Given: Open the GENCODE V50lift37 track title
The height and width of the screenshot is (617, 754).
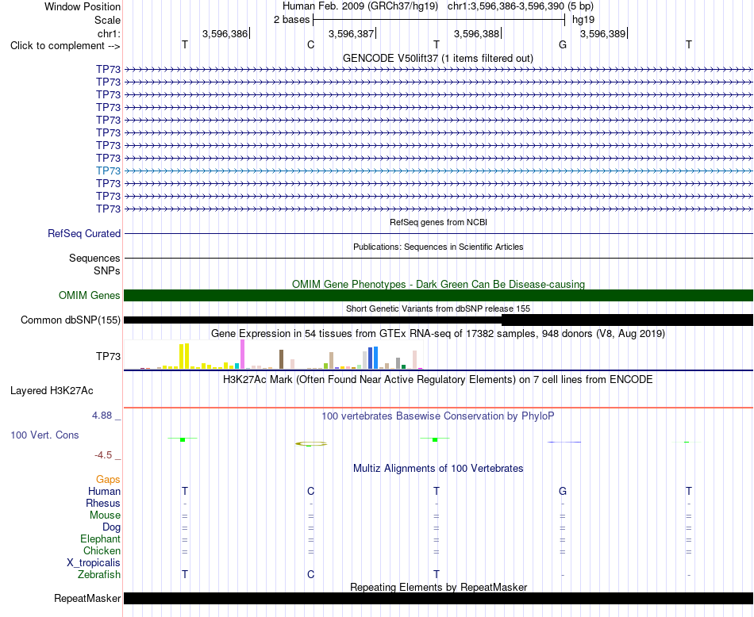Looking at the screenshot, I should tap(438, 58).
